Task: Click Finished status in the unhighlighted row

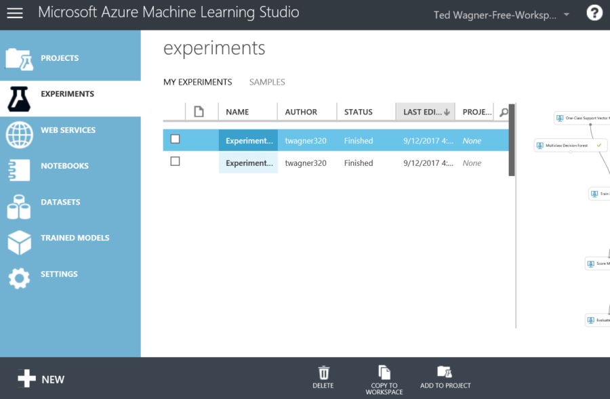Action: coord(359,163)
